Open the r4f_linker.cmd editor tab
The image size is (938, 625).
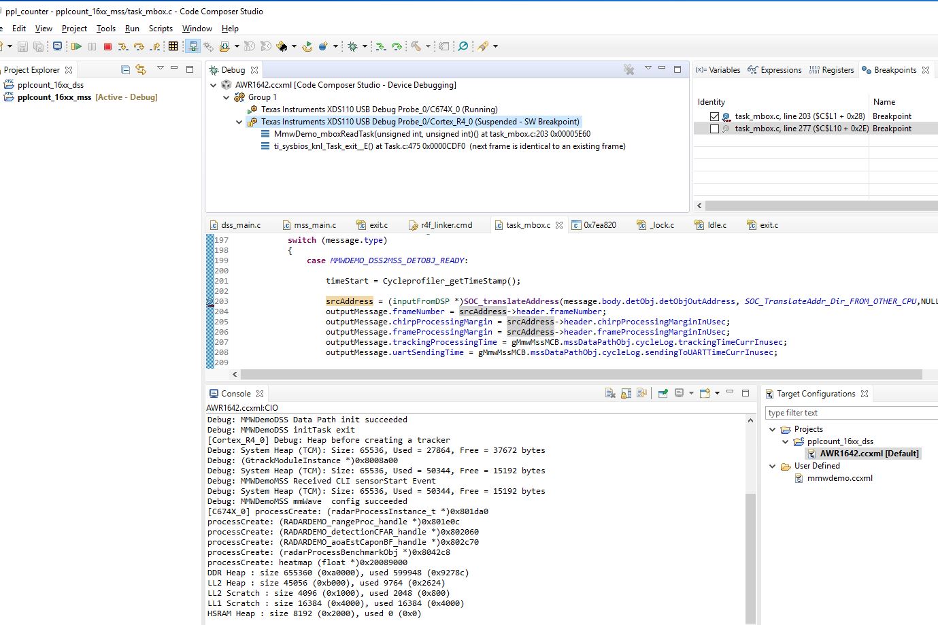click(440, 225)
